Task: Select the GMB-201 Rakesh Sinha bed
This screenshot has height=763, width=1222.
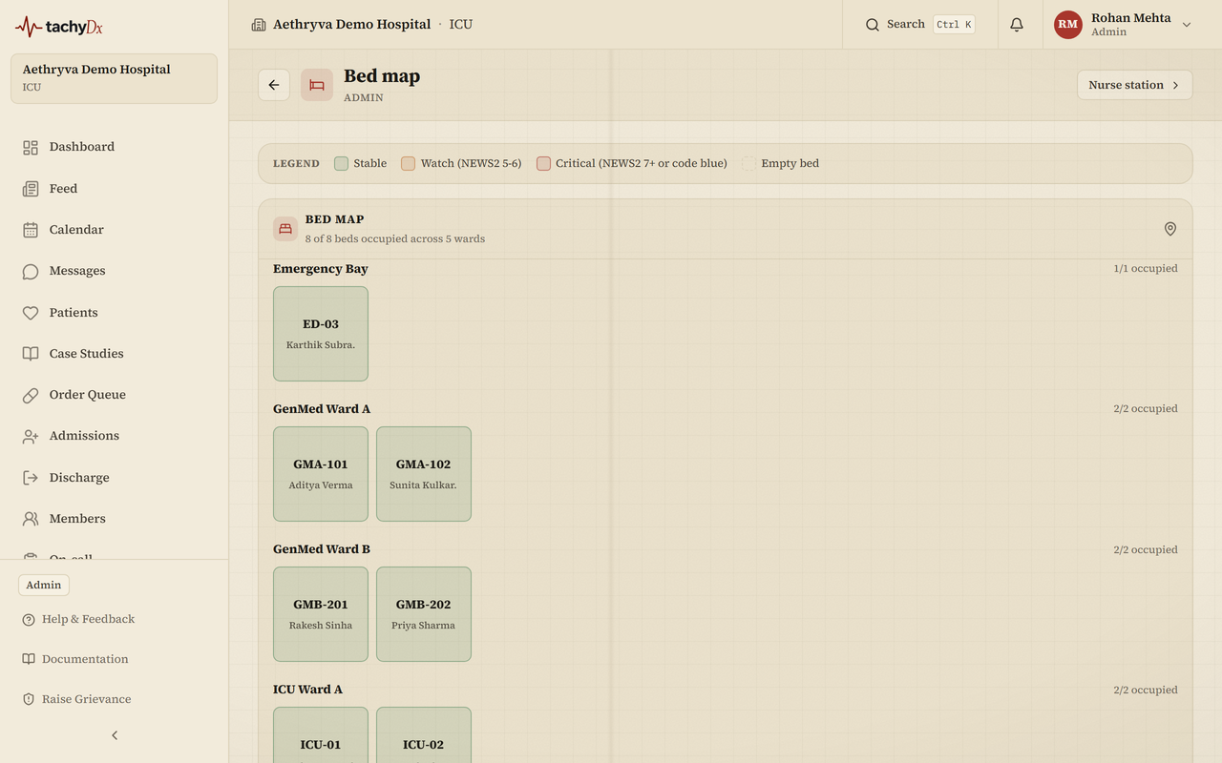Action: tap(321, 614)
